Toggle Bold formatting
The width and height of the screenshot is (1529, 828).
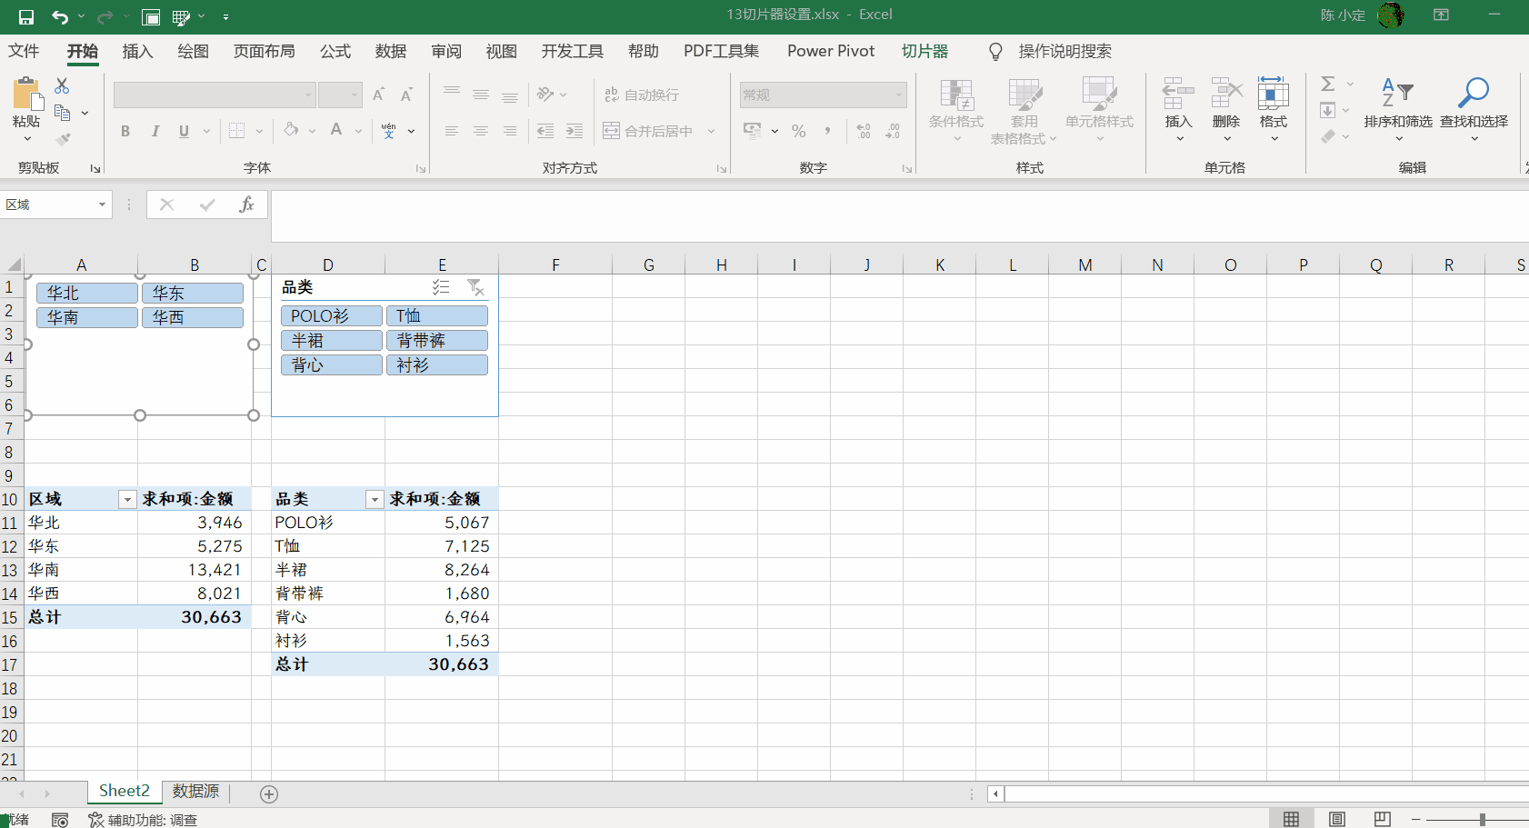coord(125,131)
